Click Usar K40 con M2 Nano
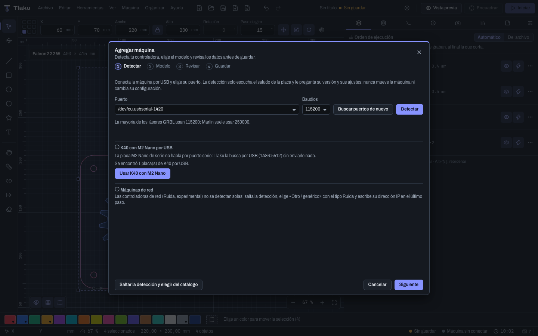 point(142,174)
